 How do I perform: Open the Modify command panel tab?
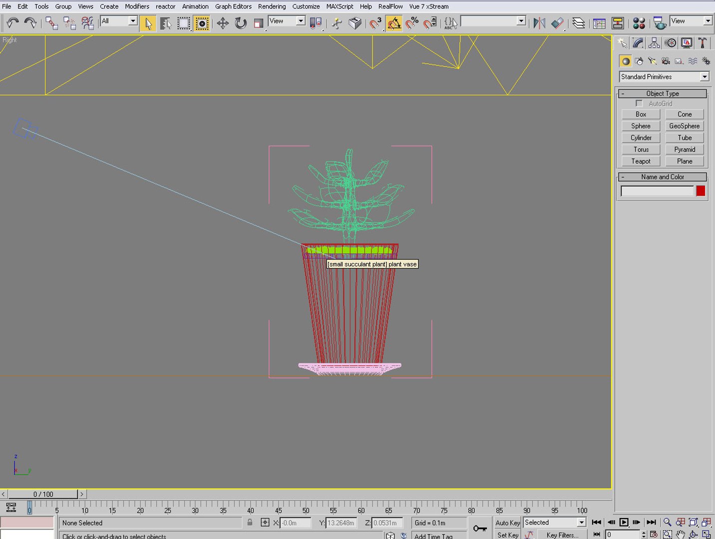click(638, 43)
